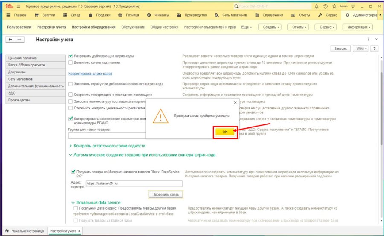Viewport: 384px width, 236px height.
Task: Click the 1C logo icon
Action: pos(9,6)
